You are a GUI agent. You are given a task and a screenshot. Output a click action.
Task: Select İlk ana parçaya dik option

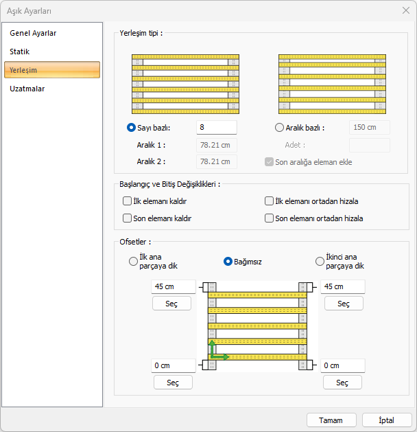tap(133, 262)
